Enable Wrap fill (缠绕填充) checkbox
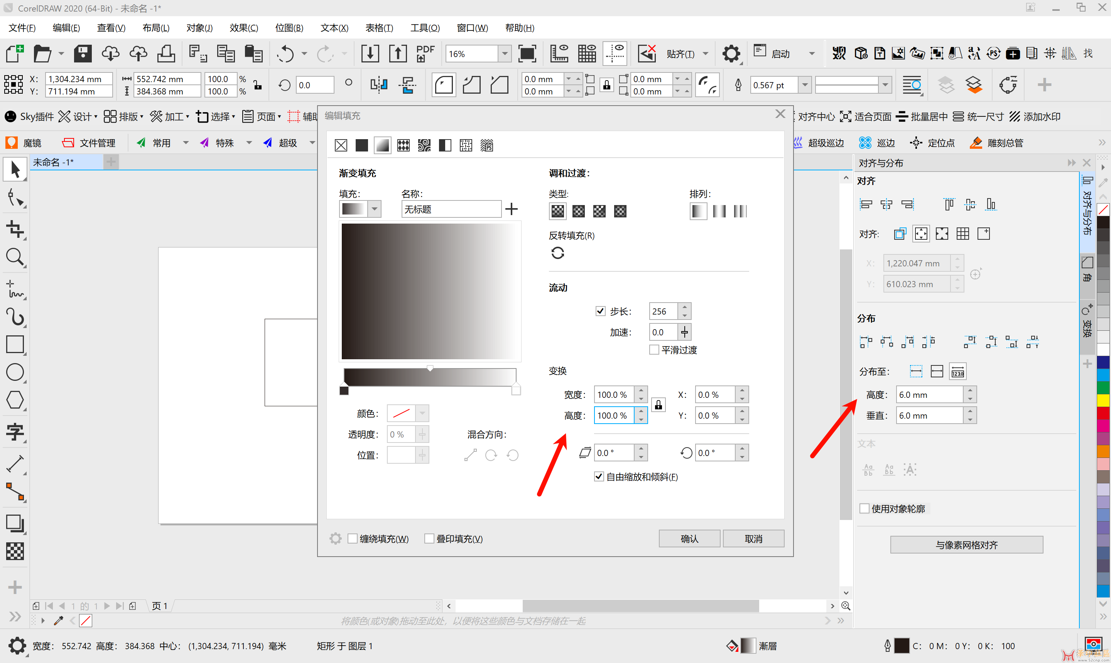This screenshot has width=1111, height=663. [x=352, y=539]
